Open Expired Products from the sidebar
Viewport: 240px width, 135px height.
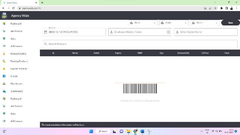[x=19, y=69]
